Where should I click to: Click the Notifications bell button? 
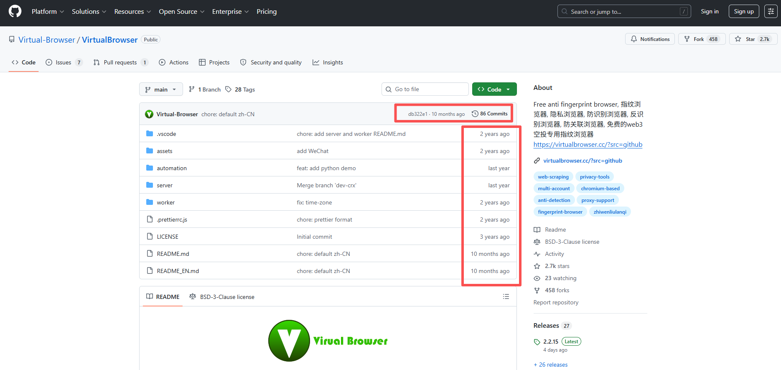tap(650, 39)
